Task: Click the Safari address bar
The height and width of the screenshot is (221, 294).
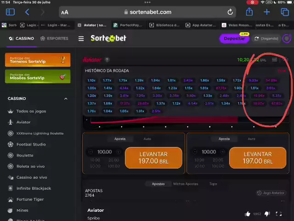Action: point(147,12)
